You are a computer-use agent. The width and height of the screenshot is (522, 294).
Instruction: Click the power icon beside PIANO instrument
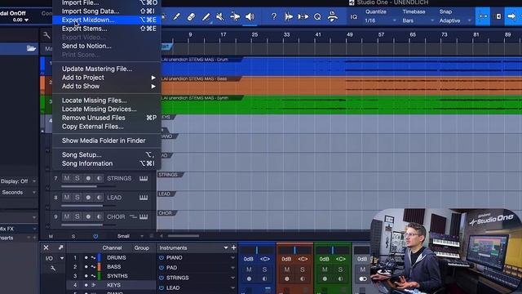click(x=161, y=258)
